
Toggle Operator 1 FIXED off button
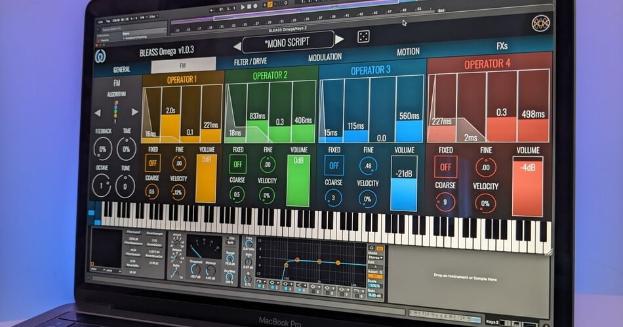pos(153,163)
